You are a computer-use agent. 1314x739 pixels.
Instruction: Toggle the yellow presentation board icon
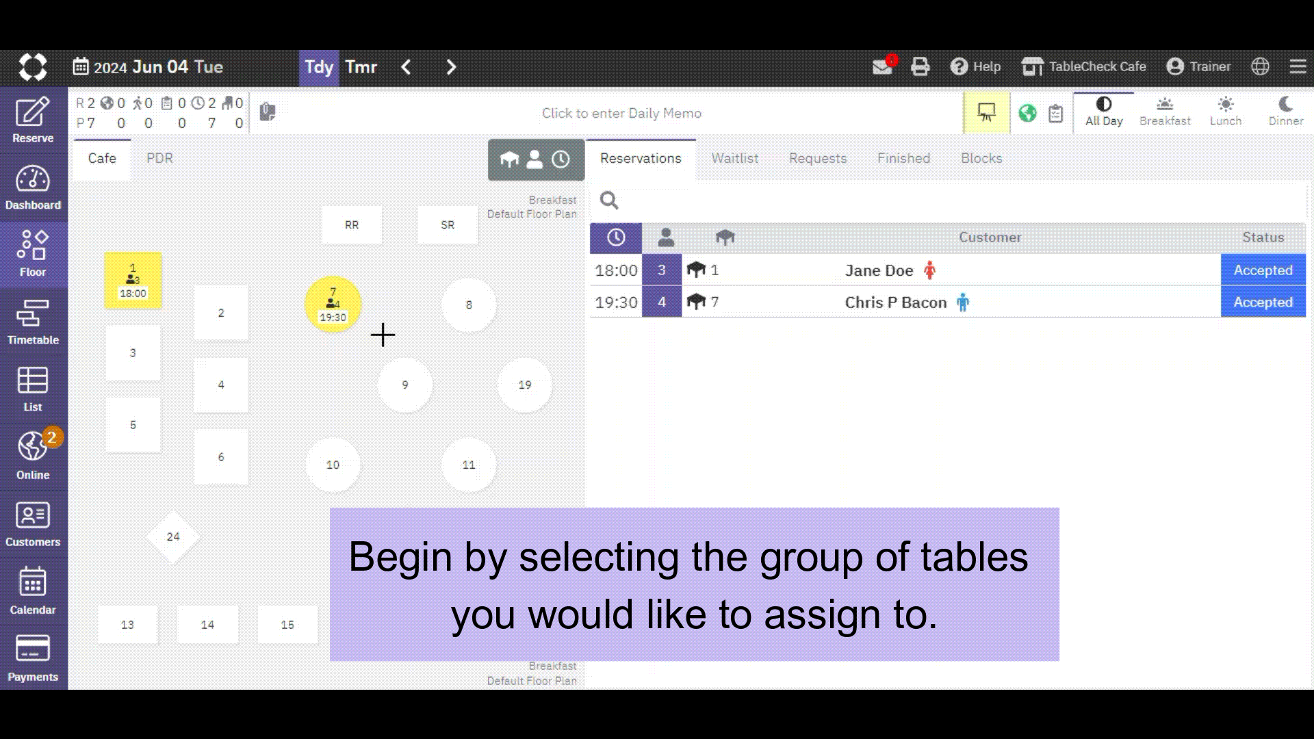coord(986,113)
